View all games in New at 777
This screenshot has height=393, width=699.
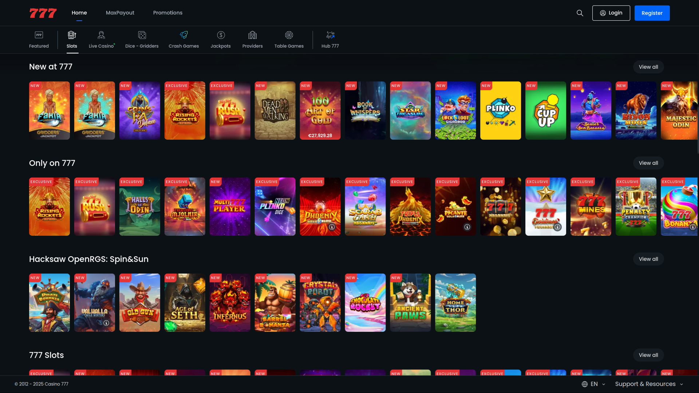(x=648, y=67)
